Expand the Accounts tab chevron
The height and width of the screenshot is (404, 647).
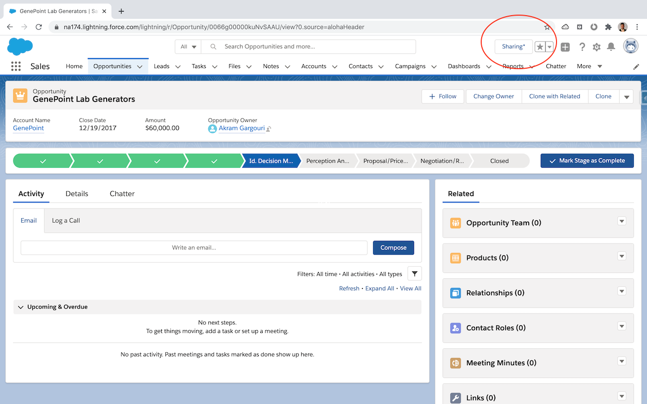[335, 67]
